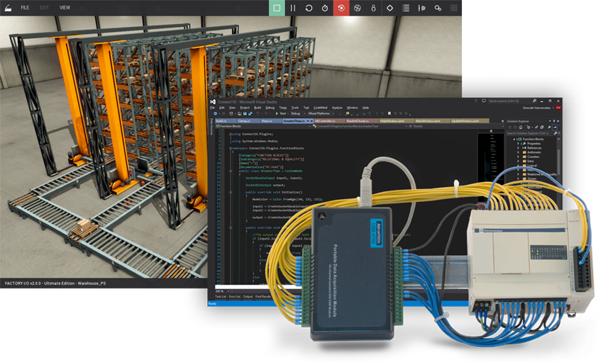Open the Goncalo Vasconcelos account dropdown
Image resolution: width=603 pixels, height=362 pixels.
click(538, 108)
